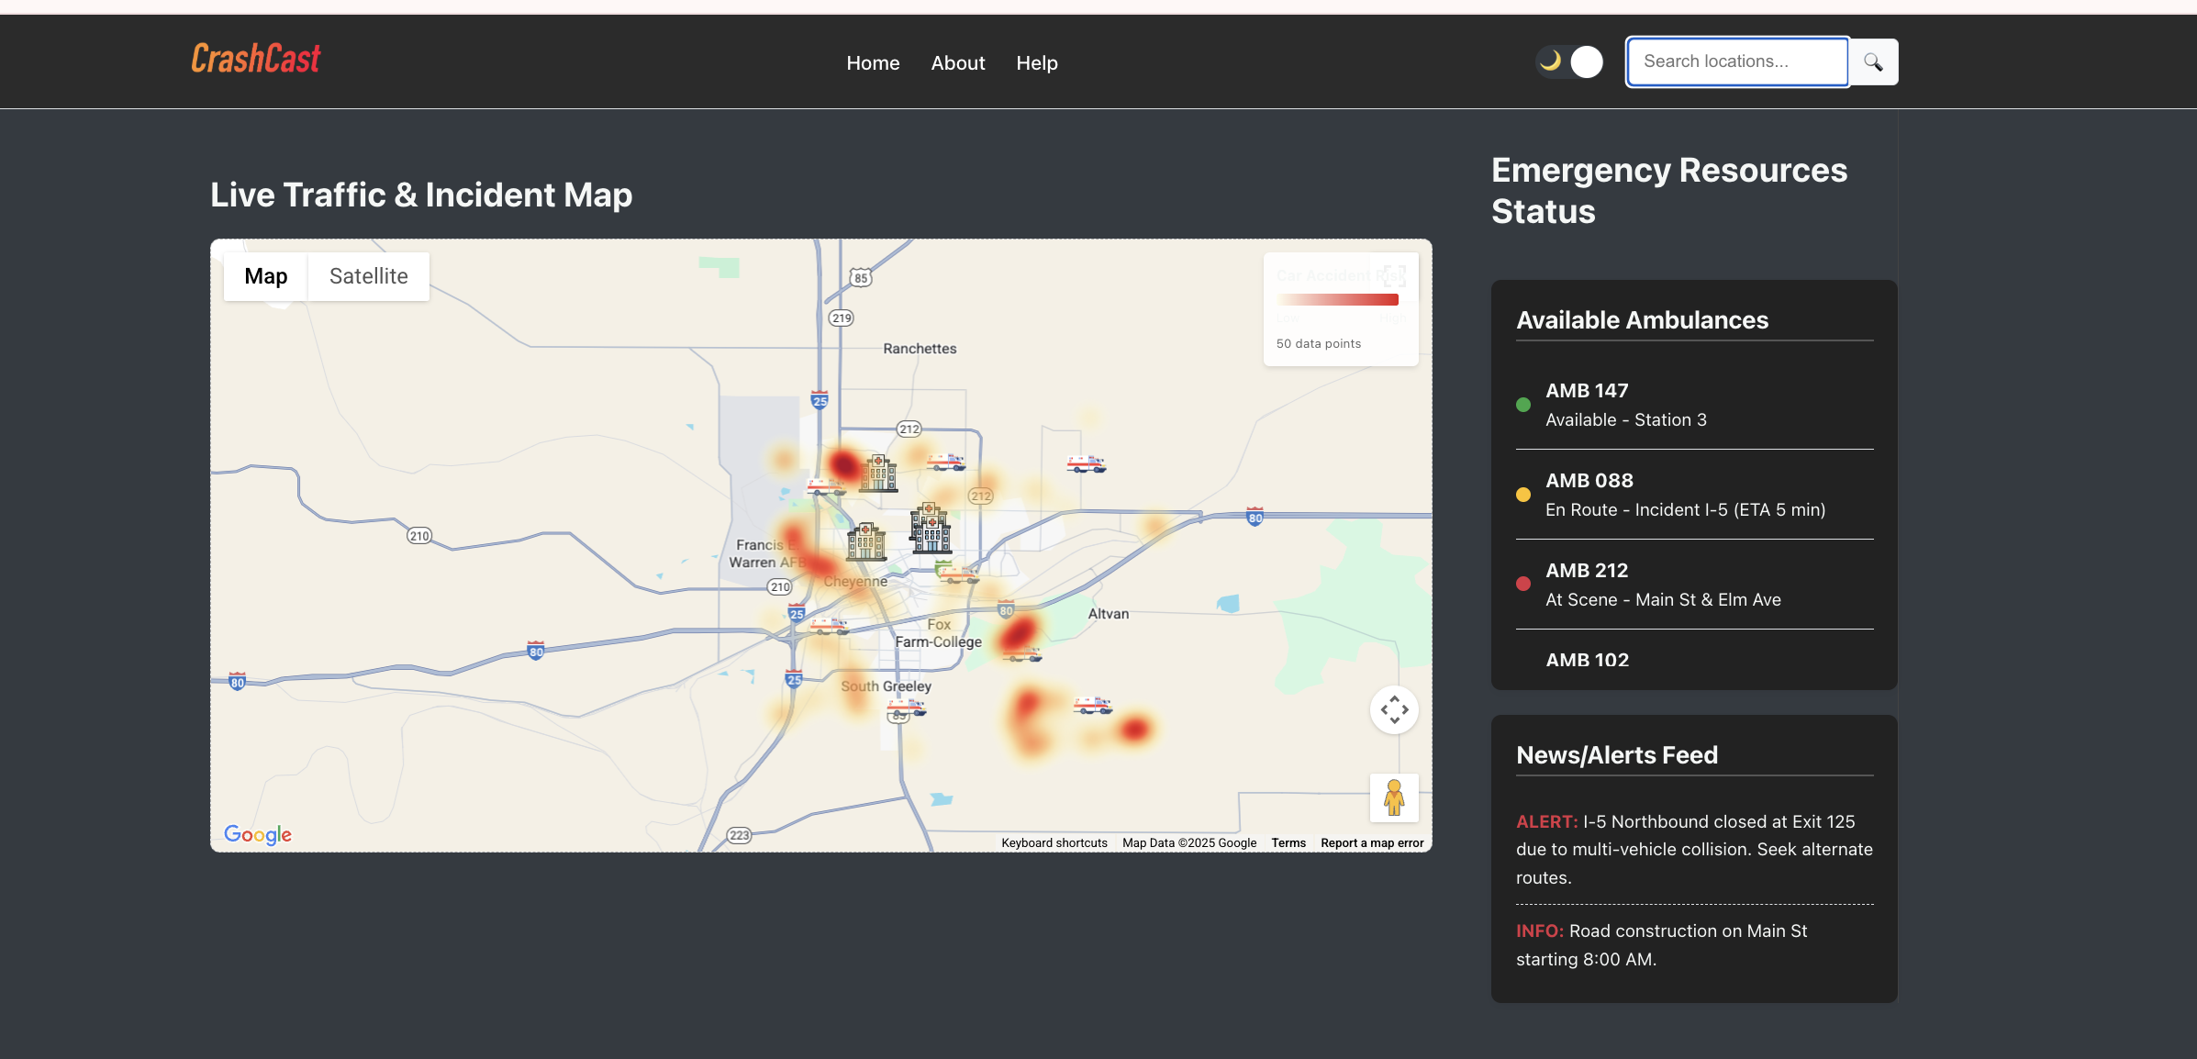
Task: Click the Keyboard shortcuts button
Action: (x=1054, y=842)
